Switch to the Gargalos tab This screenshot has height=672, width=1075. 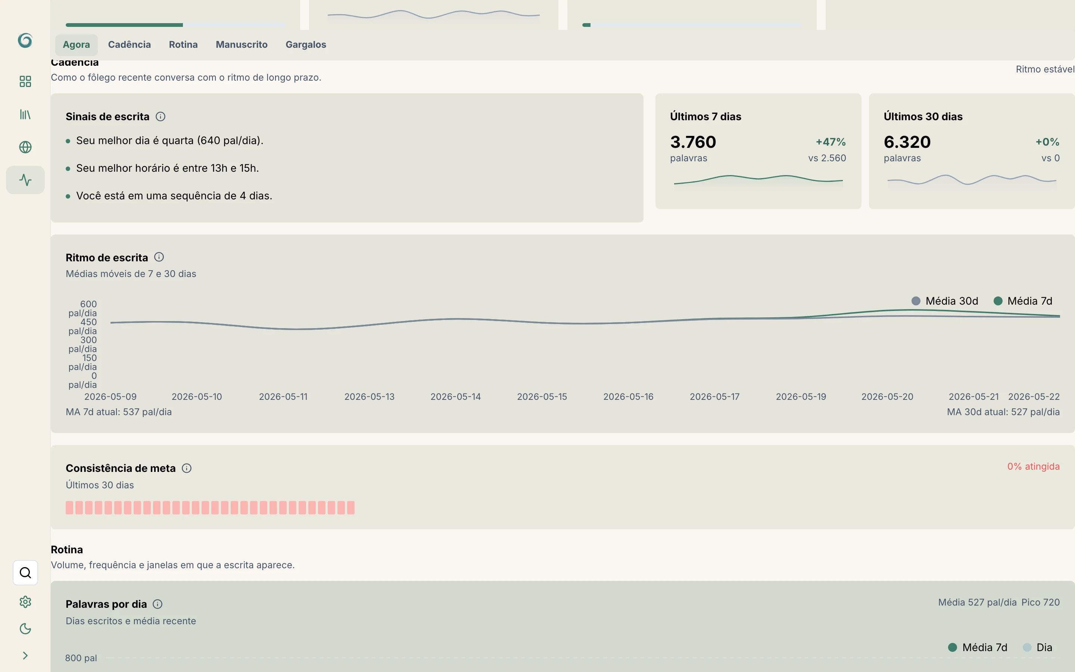(x=306, y=44)
